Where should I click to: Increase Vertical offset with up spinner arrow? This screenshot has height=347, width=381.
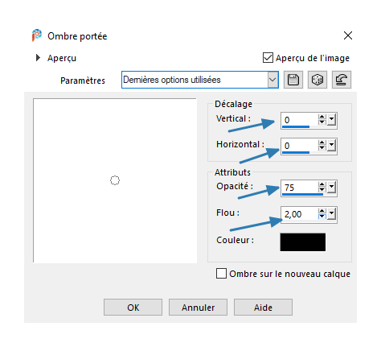[x=322, y=117]
